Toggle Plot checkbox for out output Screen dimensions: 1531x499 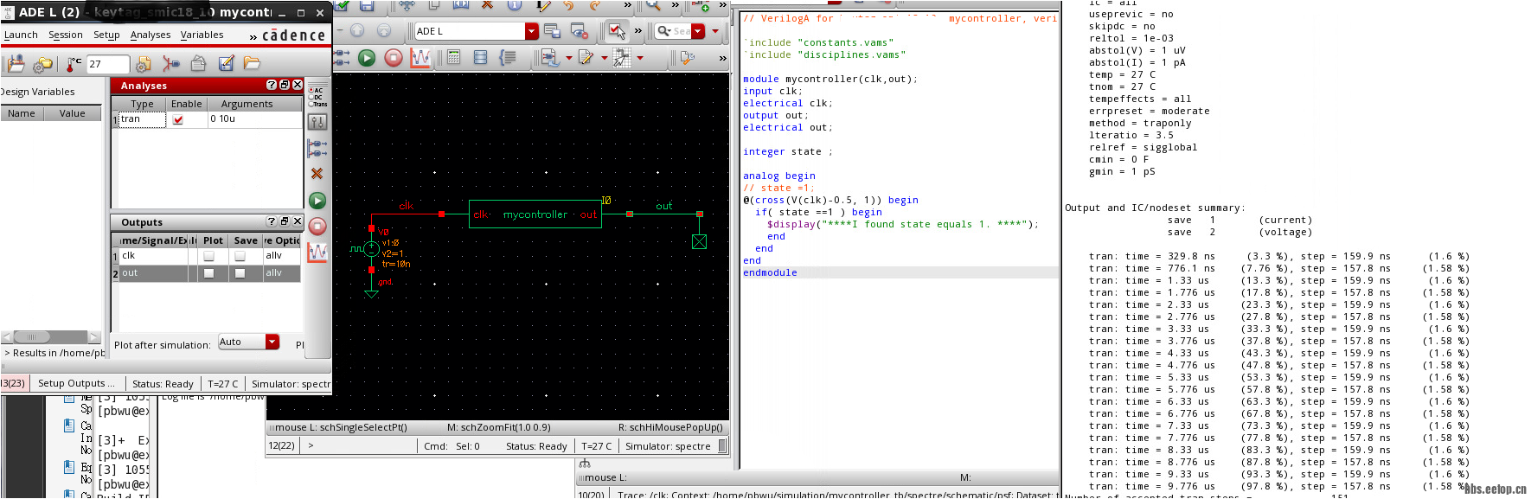pyautogui.click(x=208, y=273)
